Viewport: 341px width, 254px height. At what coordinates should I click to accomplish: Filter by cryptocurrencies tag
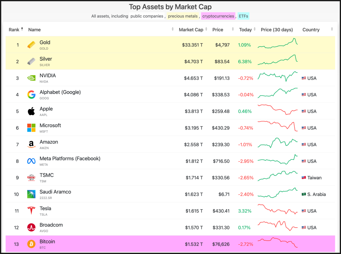[x=218, y=16]
